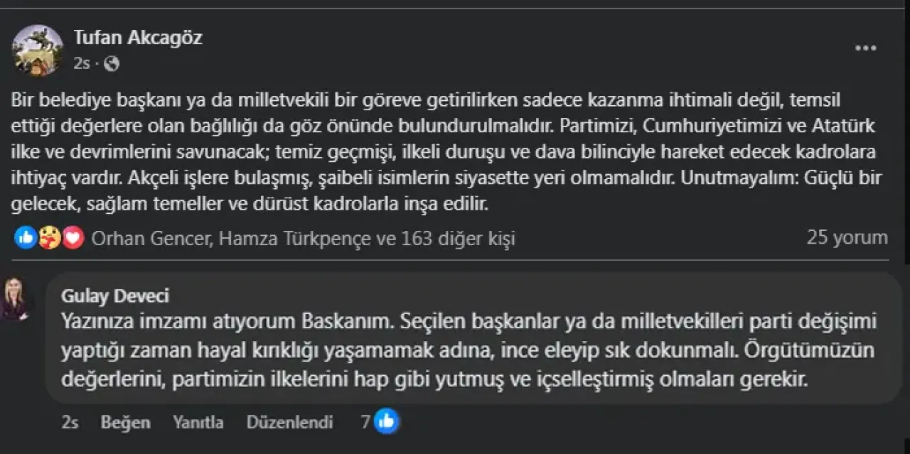Expand the "25 yorum" comments
Viewport: 910px width, 454px height.
click(847, 237)
